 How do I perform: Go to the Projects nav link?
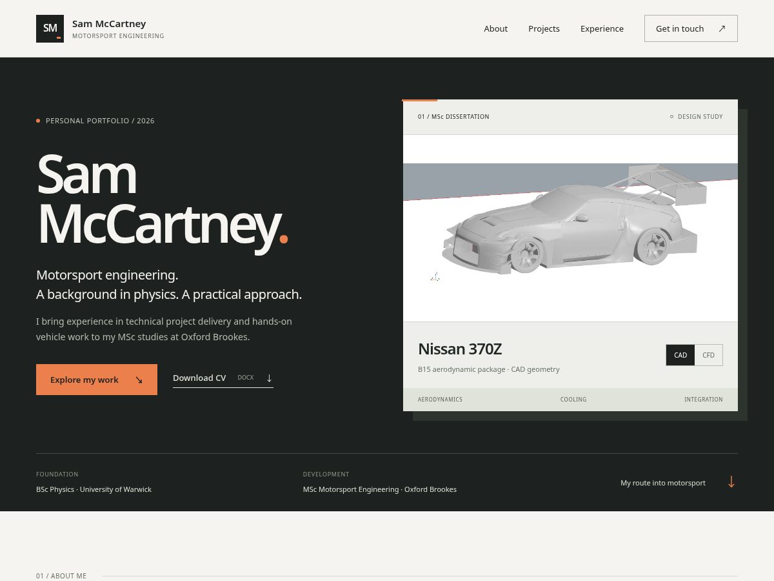coord(544,28)
